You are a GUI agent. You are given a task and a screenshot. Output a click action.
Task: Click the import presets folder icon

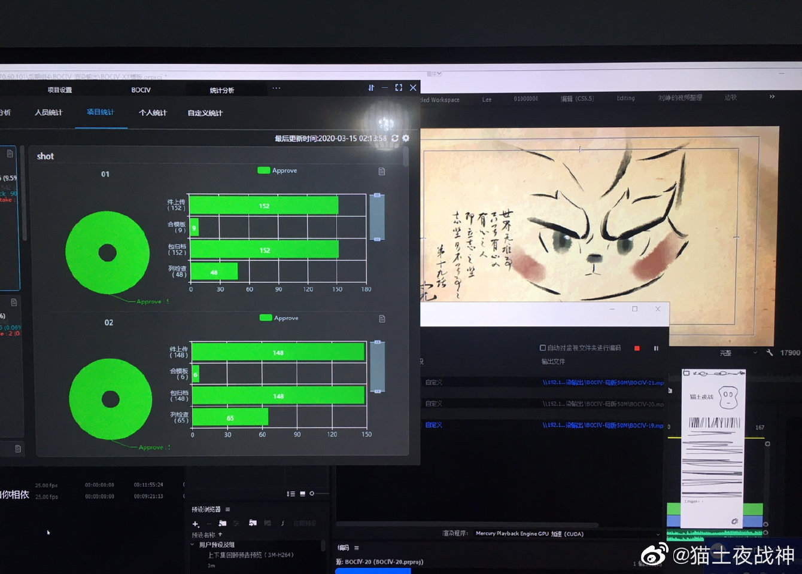coord(253,523)
